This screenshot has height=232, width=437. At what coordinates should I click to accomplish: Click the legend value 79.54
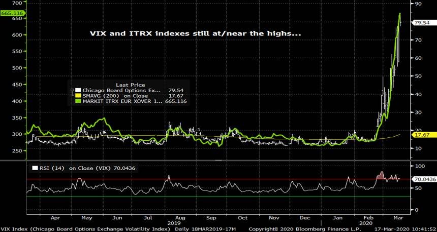click(x=176, y=90)
